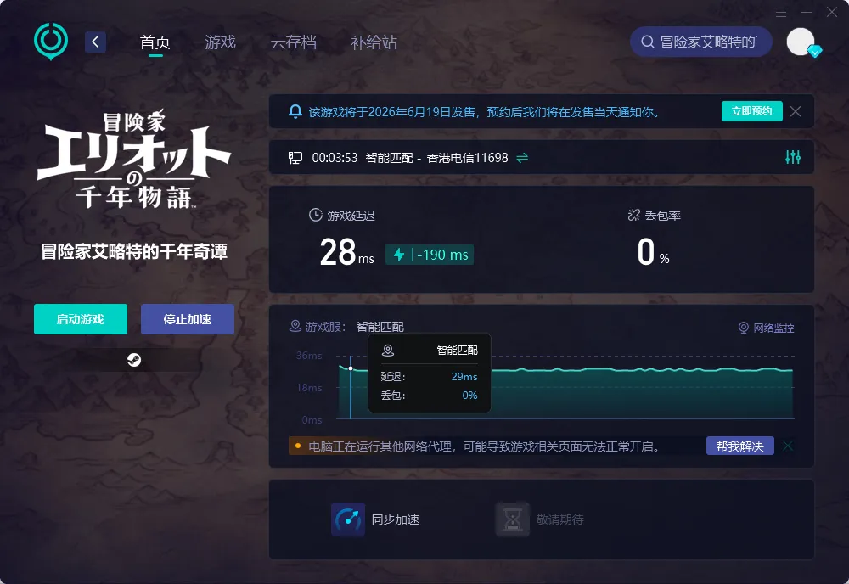Open the user avatar profile
This screenshot has height=584, width=849.
[801, 42]
